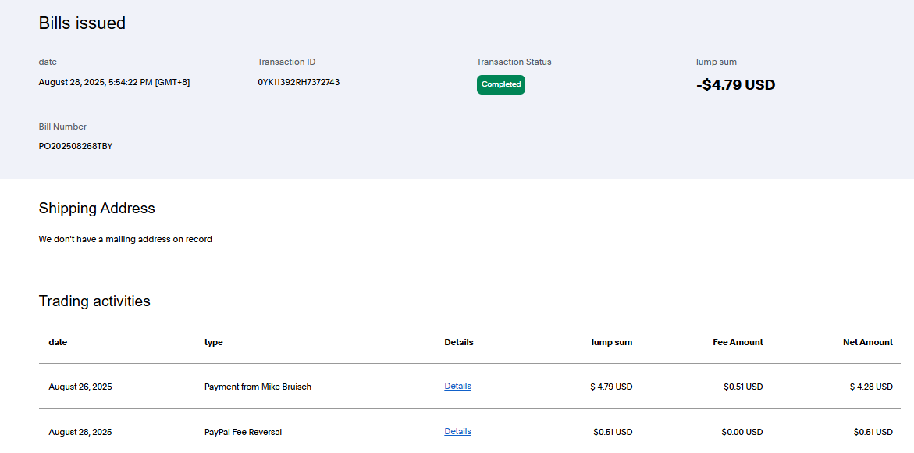Open Details link for PayPal Fee Reversal
The image size is (914, 453).
pos(457,431)
